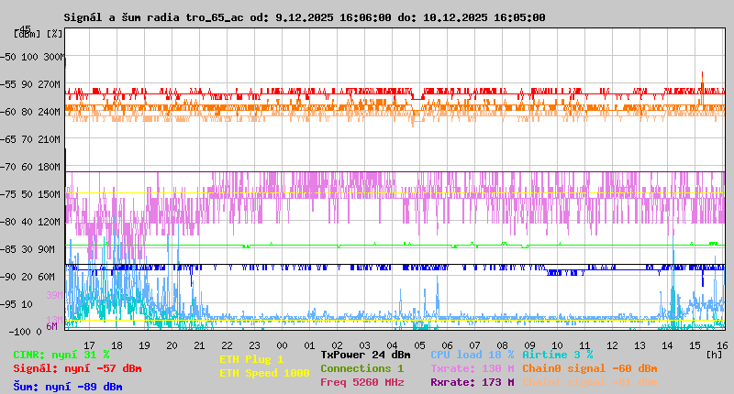Image resolution: width=734 pixels, height=394 pixels.
Task: Click hour label '21' on time axis
Action: (x=199, y=345)
